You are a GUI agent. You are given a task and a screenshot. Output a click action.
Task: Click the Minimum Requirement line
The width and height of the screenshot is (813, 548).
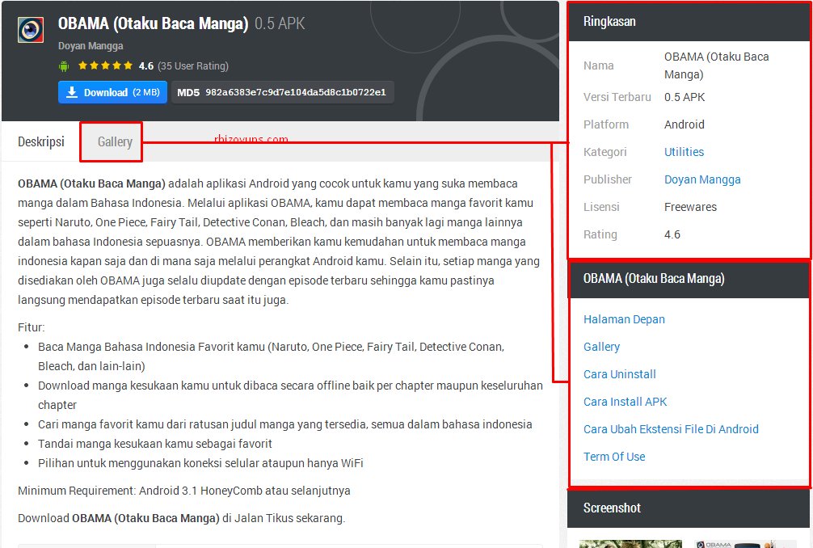tap(184, 491)
